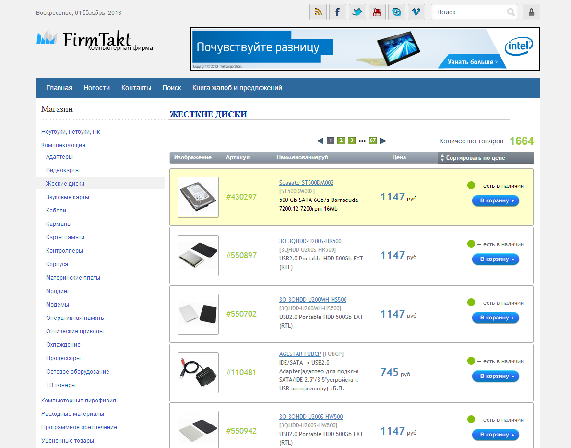The width and height of the screenshot is (571, 448).
Task: Open the Facebook icon link
Action: click(338, 12)
